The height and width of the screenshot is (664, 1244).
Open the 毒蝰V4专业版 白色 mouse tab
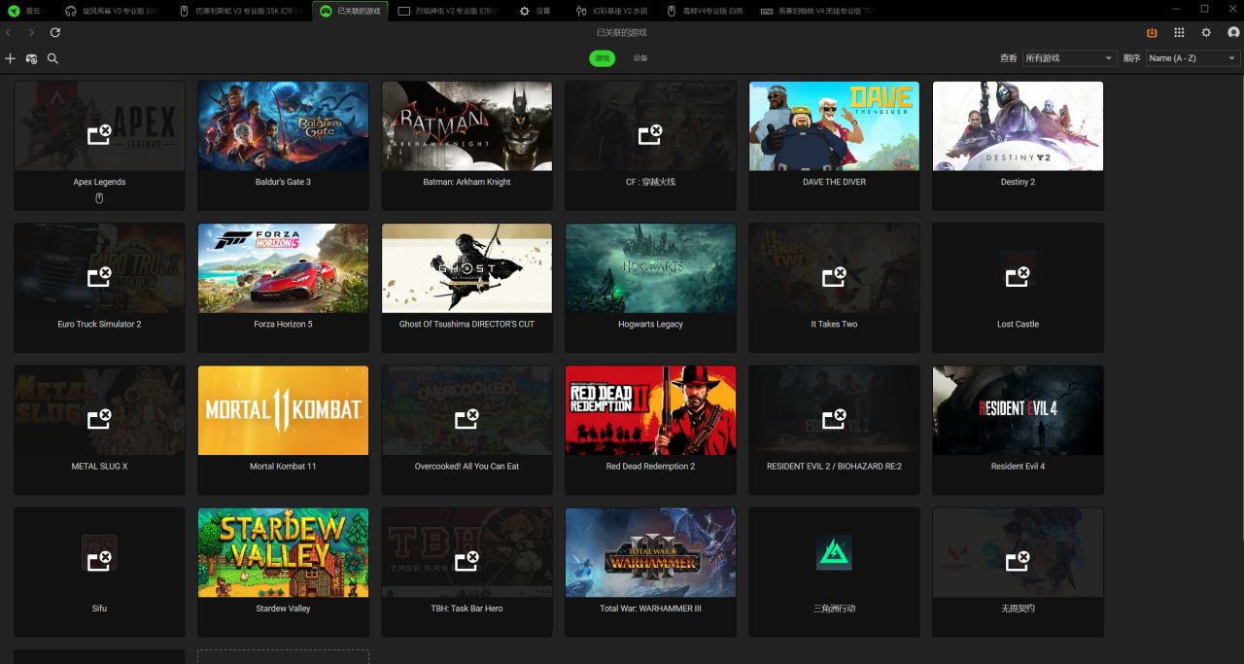pyautogui.click(x=705, y=10)
